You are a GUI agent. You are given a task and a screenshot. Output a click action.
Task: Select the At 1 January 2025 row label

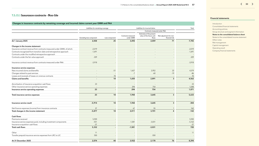pos(20,41)
